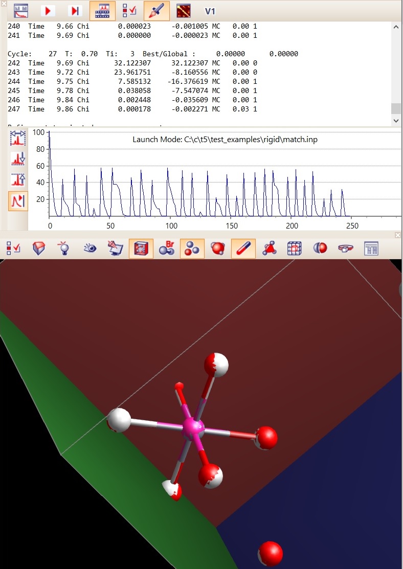Click the log scrollbar up arrow
Viewport: 403px width, 569px height.
point(396,27)
